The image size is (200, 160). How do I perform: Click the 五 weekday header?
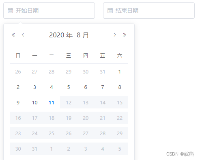[x=103, y=56]
